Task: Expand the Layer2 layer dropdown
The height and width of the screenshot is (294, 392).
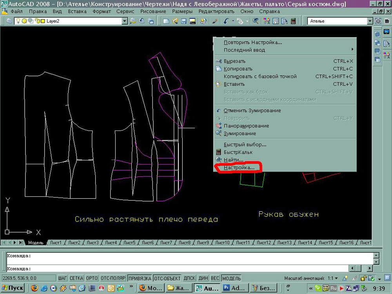Action: (125, 21)
